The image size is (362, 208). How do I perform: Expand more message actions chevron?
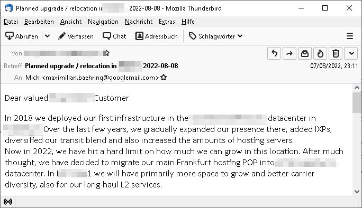point(351,53)
